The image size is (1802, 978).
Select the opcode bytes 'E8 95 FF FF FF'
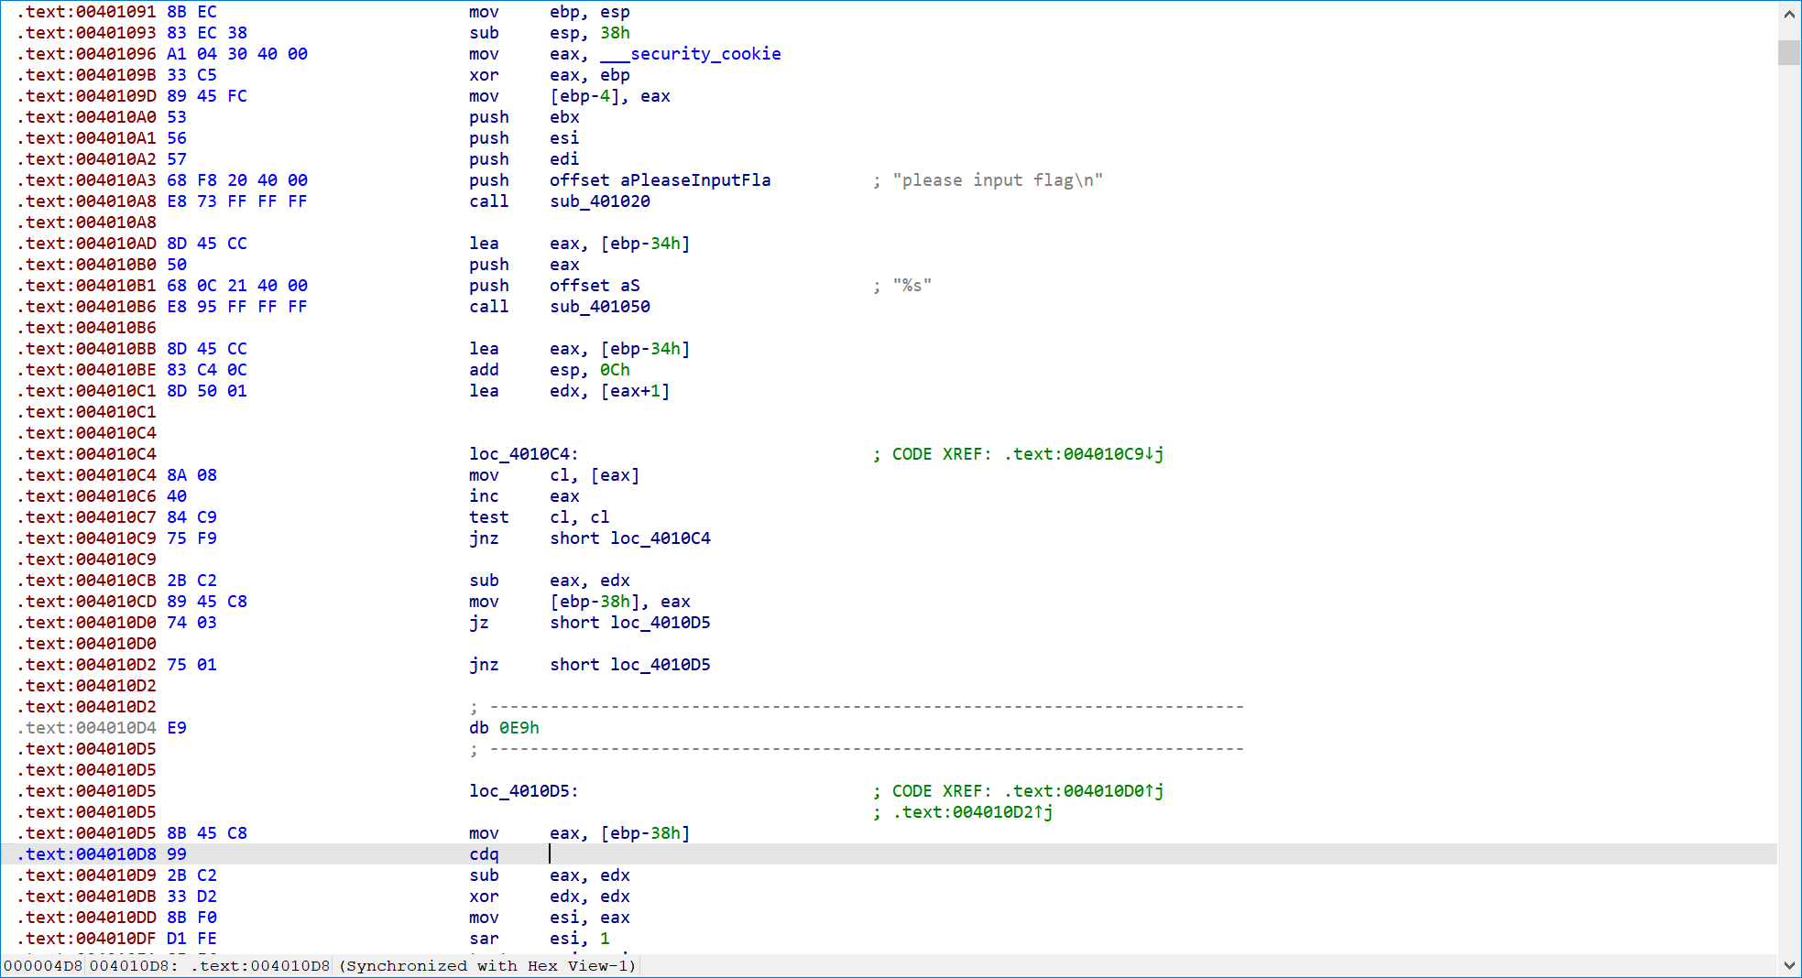237,307
